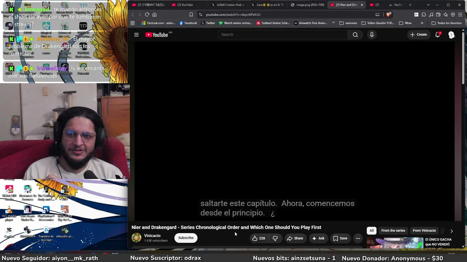This screenshot has height=262, width=467.
Task: Open the vamonos bookmarks folder
Action: coord(348,23)
